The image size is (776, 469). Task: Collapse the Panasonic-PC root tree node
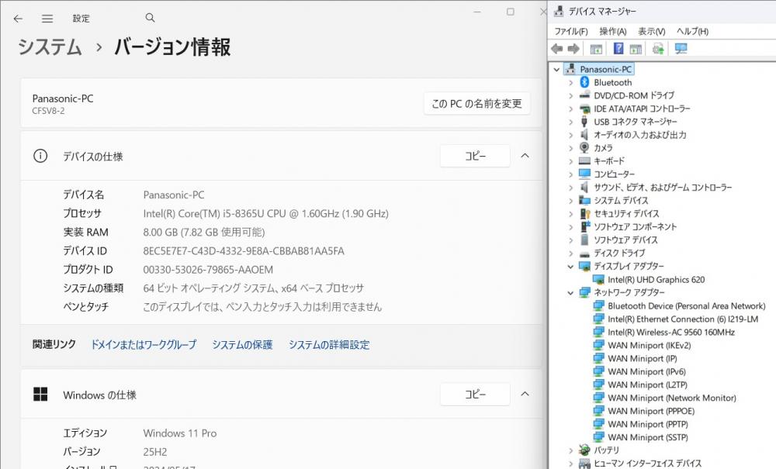click(x=556, y=69)
